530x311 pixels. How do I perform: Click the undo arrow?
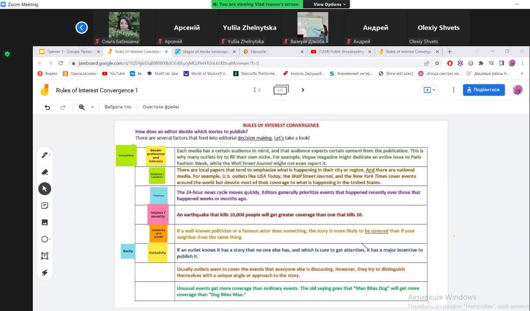tap(47, 107)
